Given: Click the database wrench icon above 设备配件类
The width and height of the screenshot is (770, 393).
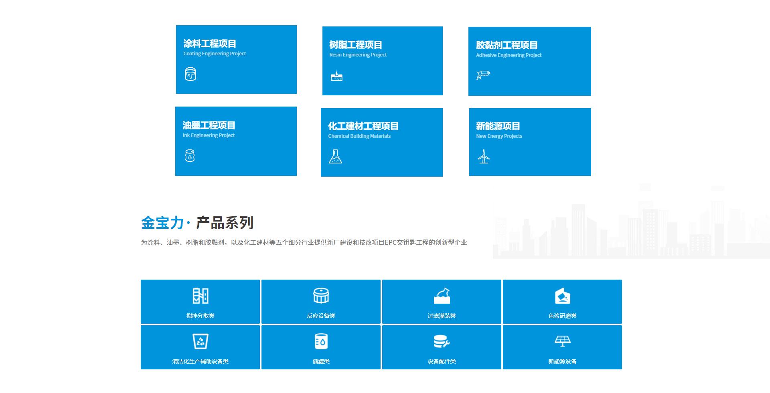Looking at the screenshot, I should [442, 341].
